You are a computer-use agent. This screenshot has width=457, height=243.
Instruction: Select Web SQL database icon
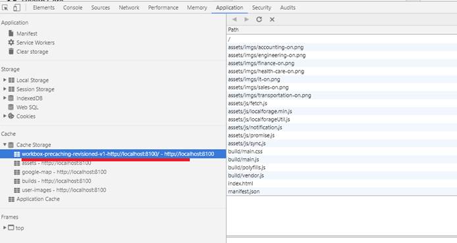coord(11,107)
